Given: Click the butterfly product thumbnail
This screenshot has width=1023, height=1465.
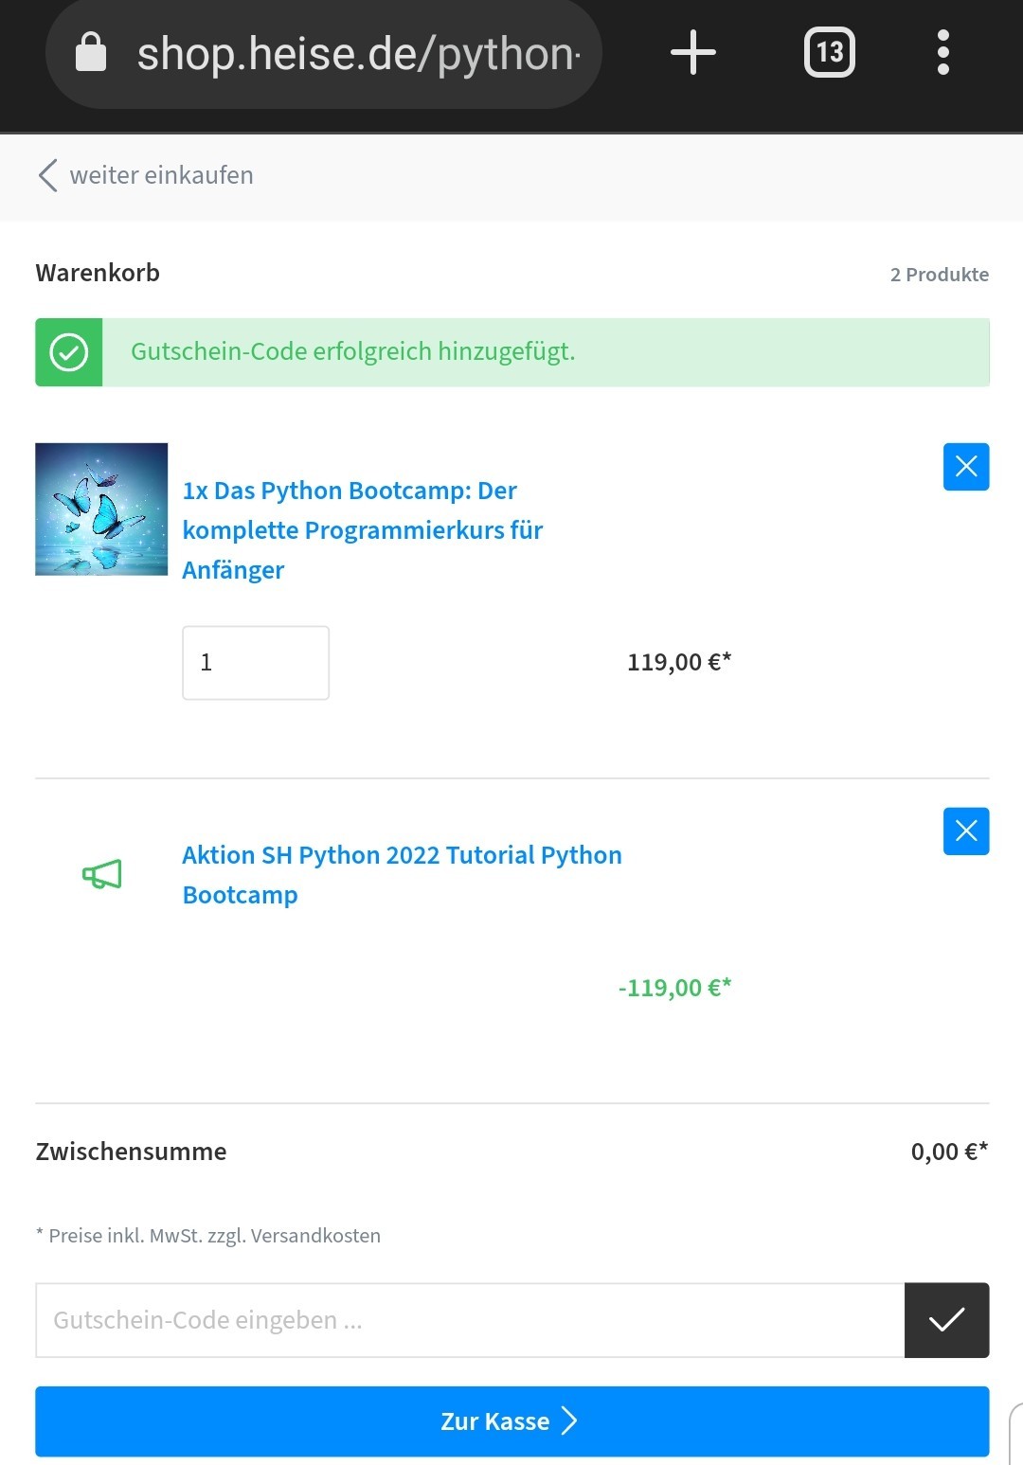Looking at the screenshot, I should tap(101, 509).
